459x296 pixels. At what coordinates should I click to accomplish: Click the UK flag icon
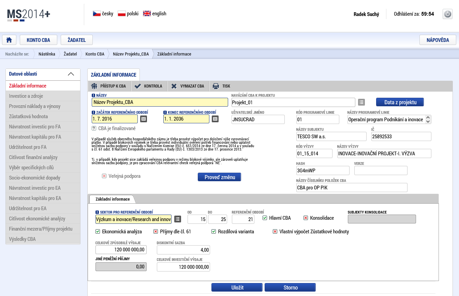pos(147,14)
